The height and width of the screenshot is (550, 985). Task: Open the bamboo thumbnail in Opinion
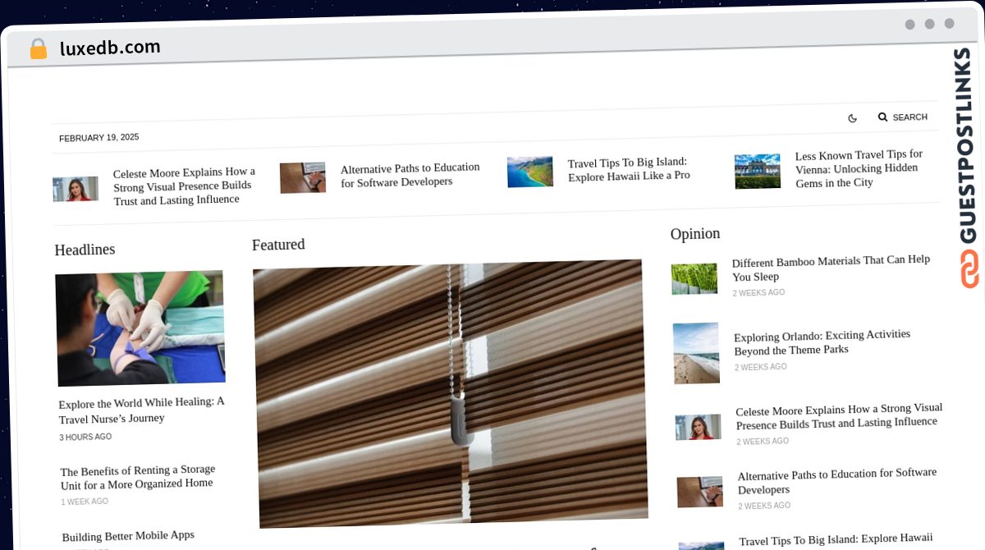pyautogui.click(x=694, y=279)
